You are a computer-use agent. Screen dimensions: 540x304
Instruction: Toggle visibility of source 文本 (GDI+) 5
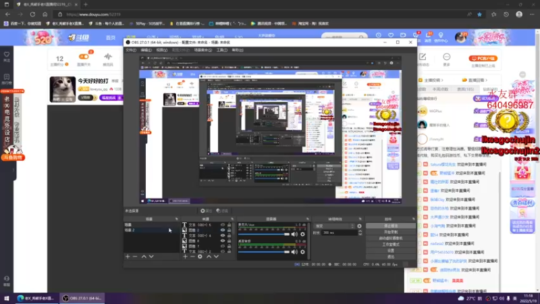tap(223, 225)
